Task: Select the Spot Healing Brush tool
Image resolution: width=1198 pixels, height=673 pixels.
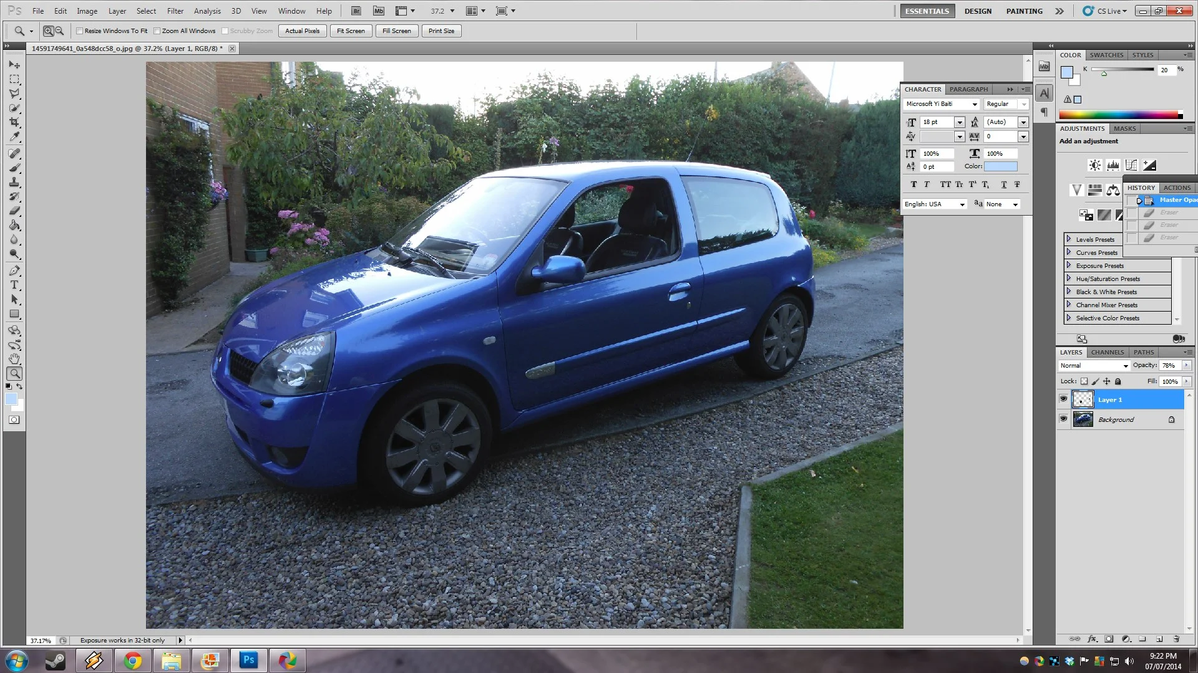Action: 14,153
